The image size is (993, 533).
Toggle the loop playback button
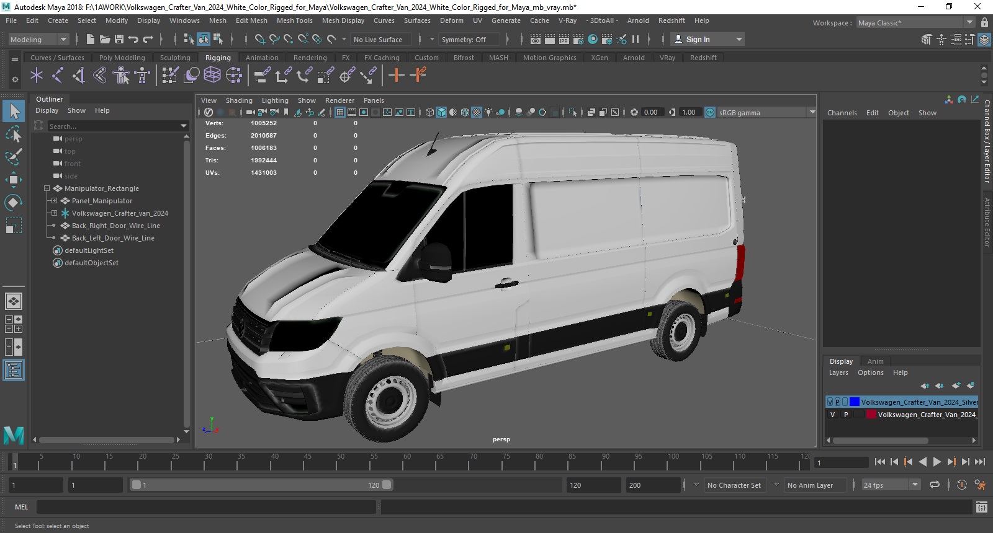[935, 485]
